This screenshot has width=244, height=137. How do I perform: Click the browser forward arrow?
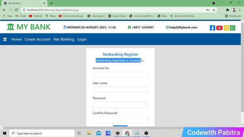tap(10, 10)
